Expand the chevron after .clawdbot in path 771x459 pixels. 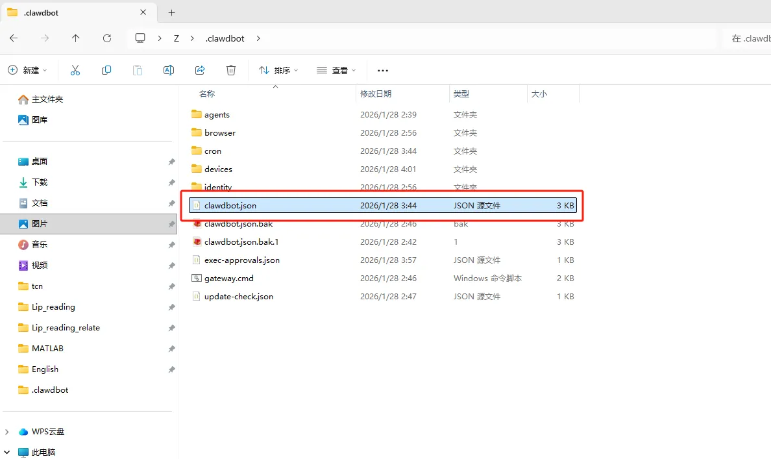click(258, 38)
